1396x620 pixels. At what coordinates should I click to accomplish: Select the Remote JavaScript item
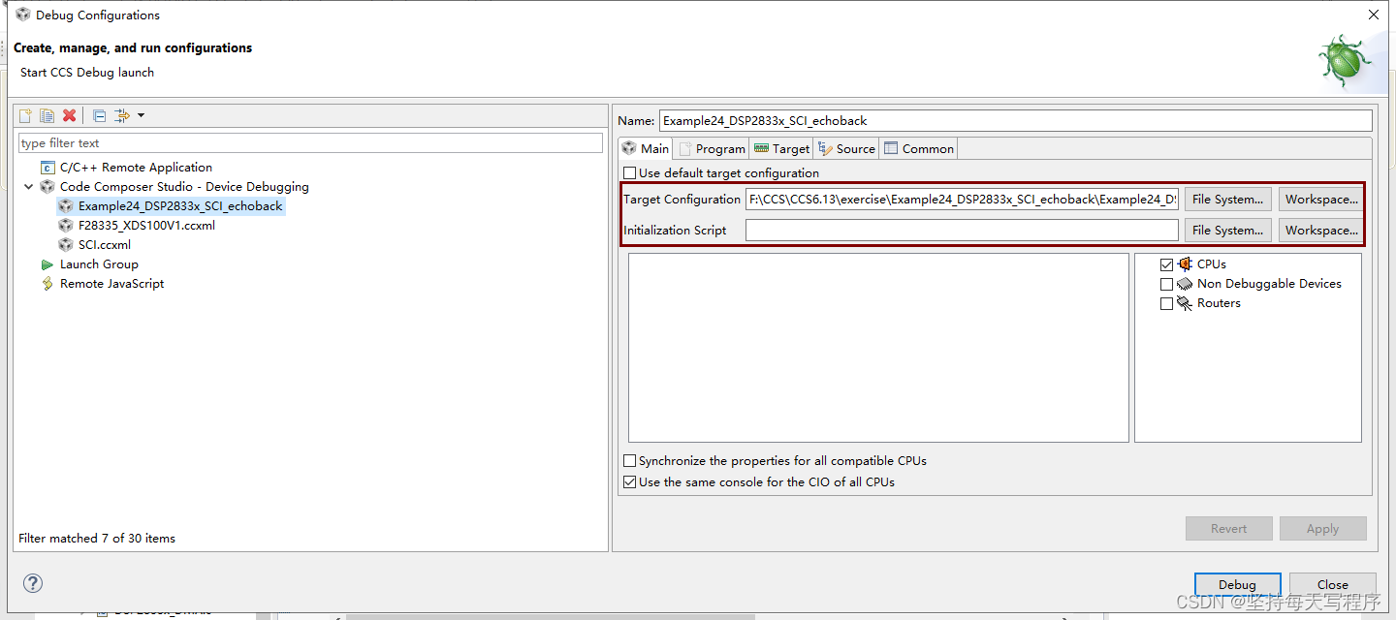tap(111, 284)
